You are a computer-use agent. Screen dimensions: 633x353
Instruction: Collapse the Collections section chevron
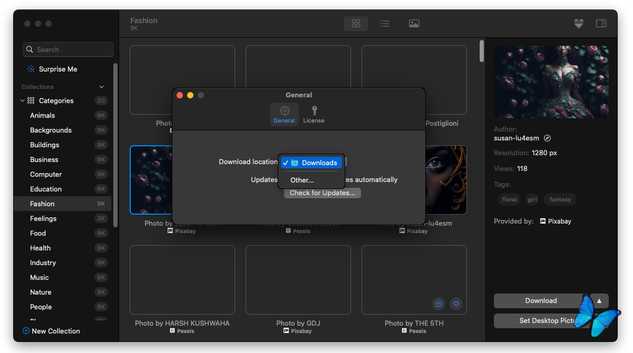pos(102,87)
